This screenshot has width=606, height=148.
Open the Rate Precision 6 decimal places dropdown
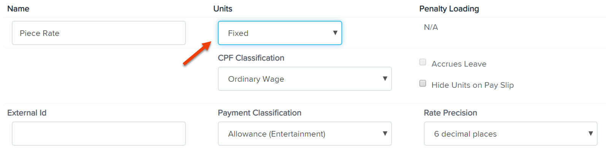point(511,134)
